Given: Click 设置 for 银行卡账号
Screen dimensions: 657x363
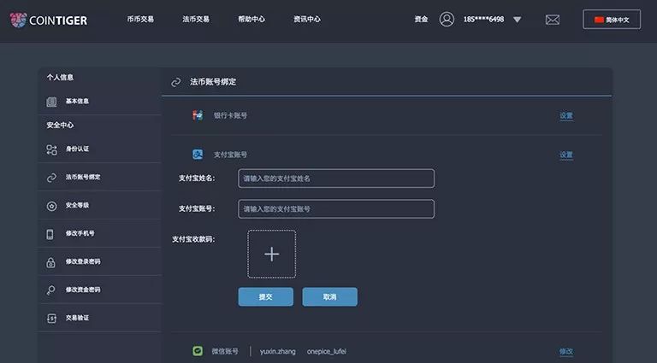Looking at the screenshot, I should click(x=566, y=116).
